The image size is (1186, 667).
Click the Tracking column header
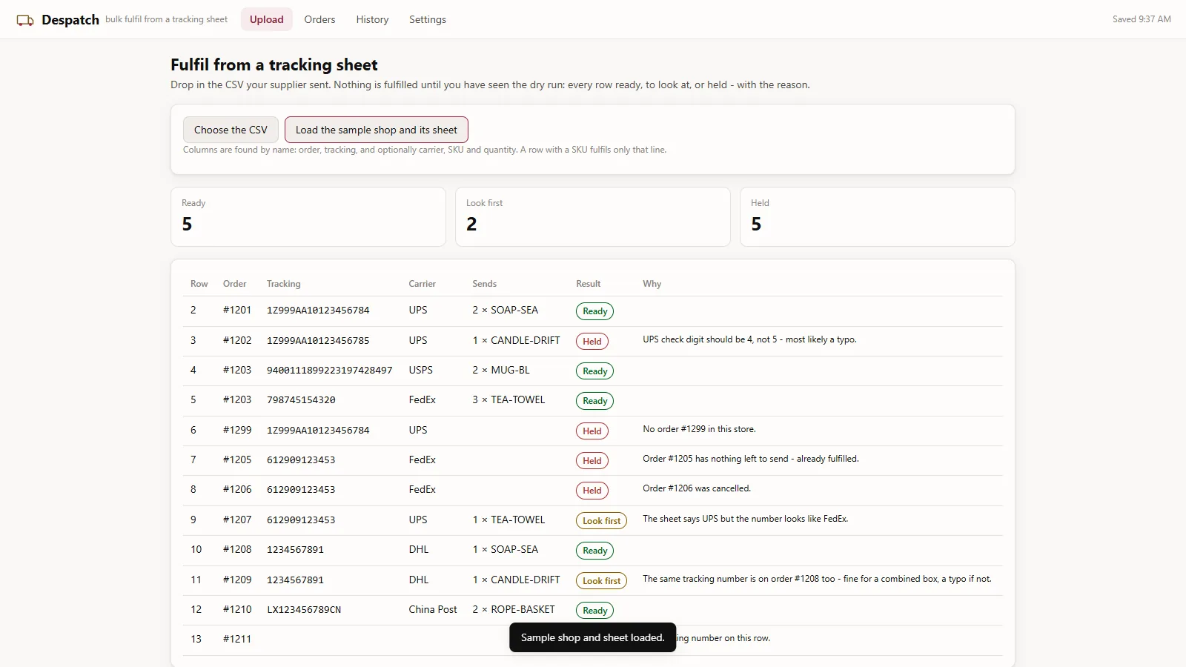284,284
